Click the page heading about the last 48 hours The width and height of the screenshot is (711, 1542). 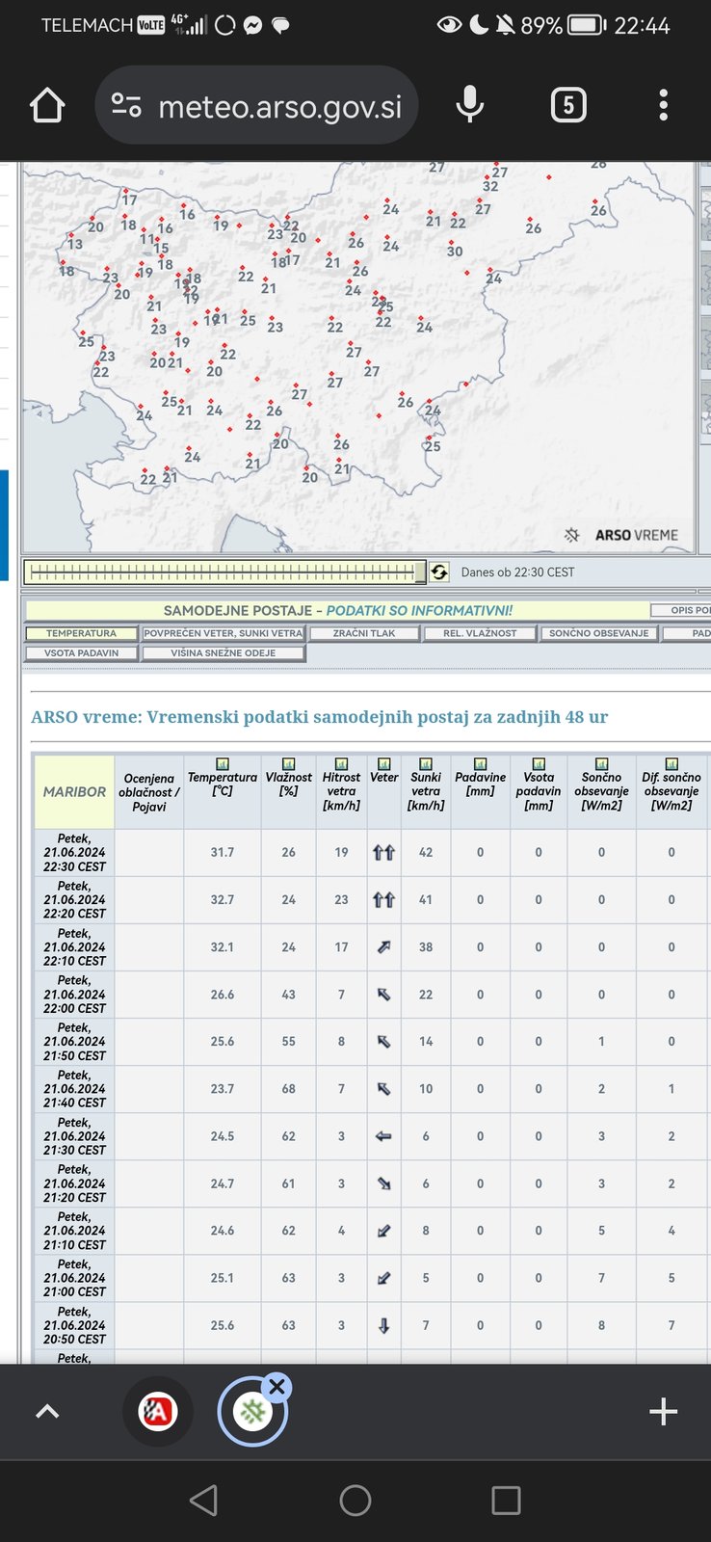coord(319,717)
